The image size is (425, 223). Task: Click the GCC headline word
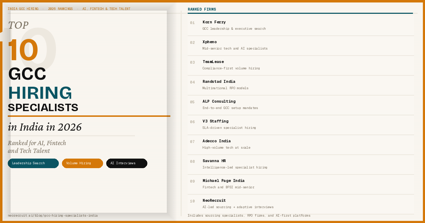click(x=27, y=74)
